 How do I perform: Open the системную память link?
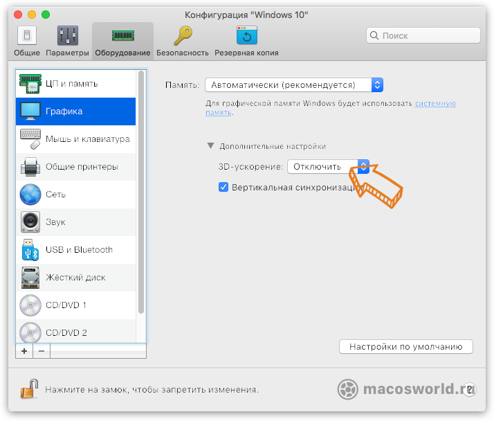click(x=434, y=103)
